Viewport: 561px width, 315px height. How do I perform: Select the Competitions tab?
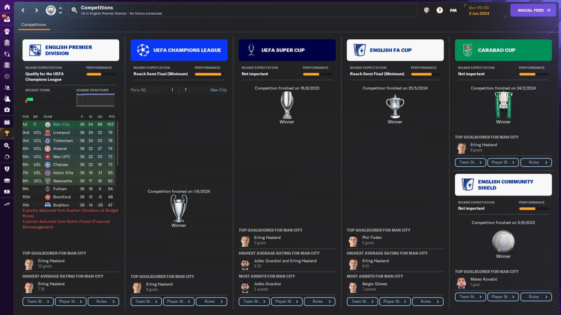34,24
